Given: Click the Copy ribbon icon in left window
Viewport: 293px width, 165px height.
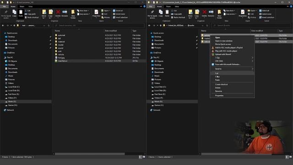Looking at the screenshot, I should 14,13.
